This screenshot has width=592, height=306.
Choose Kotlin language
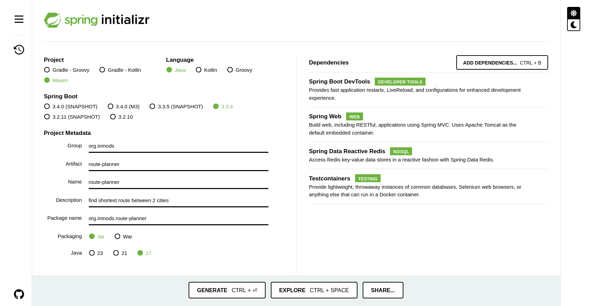click(x=206, y=70)
